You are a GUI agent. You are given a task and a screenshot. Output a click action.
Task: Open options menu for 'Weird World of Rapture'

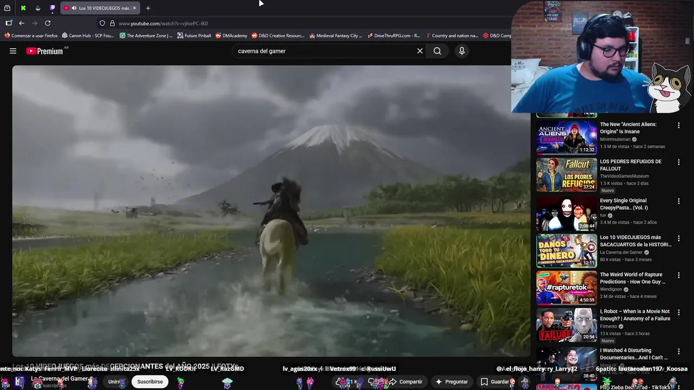678,276
